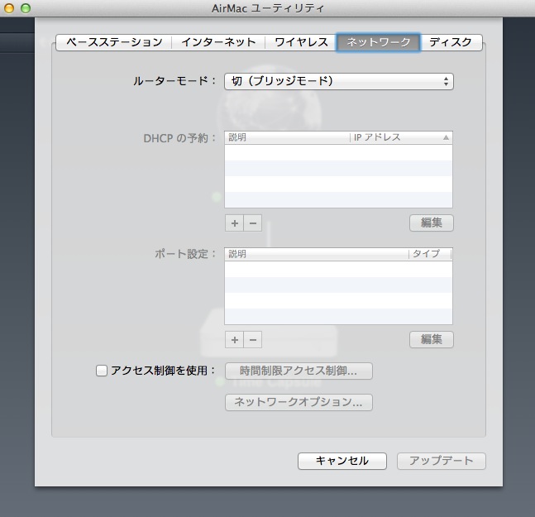
Task: Click 編集 button under ポート設定
Action: tap(432, 339)
